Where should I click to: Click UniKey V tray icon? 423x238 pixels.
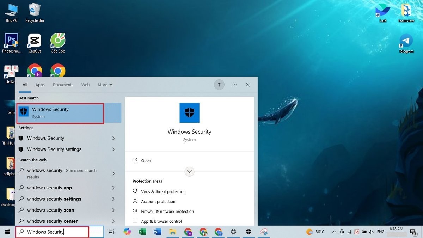coord(357,232)
